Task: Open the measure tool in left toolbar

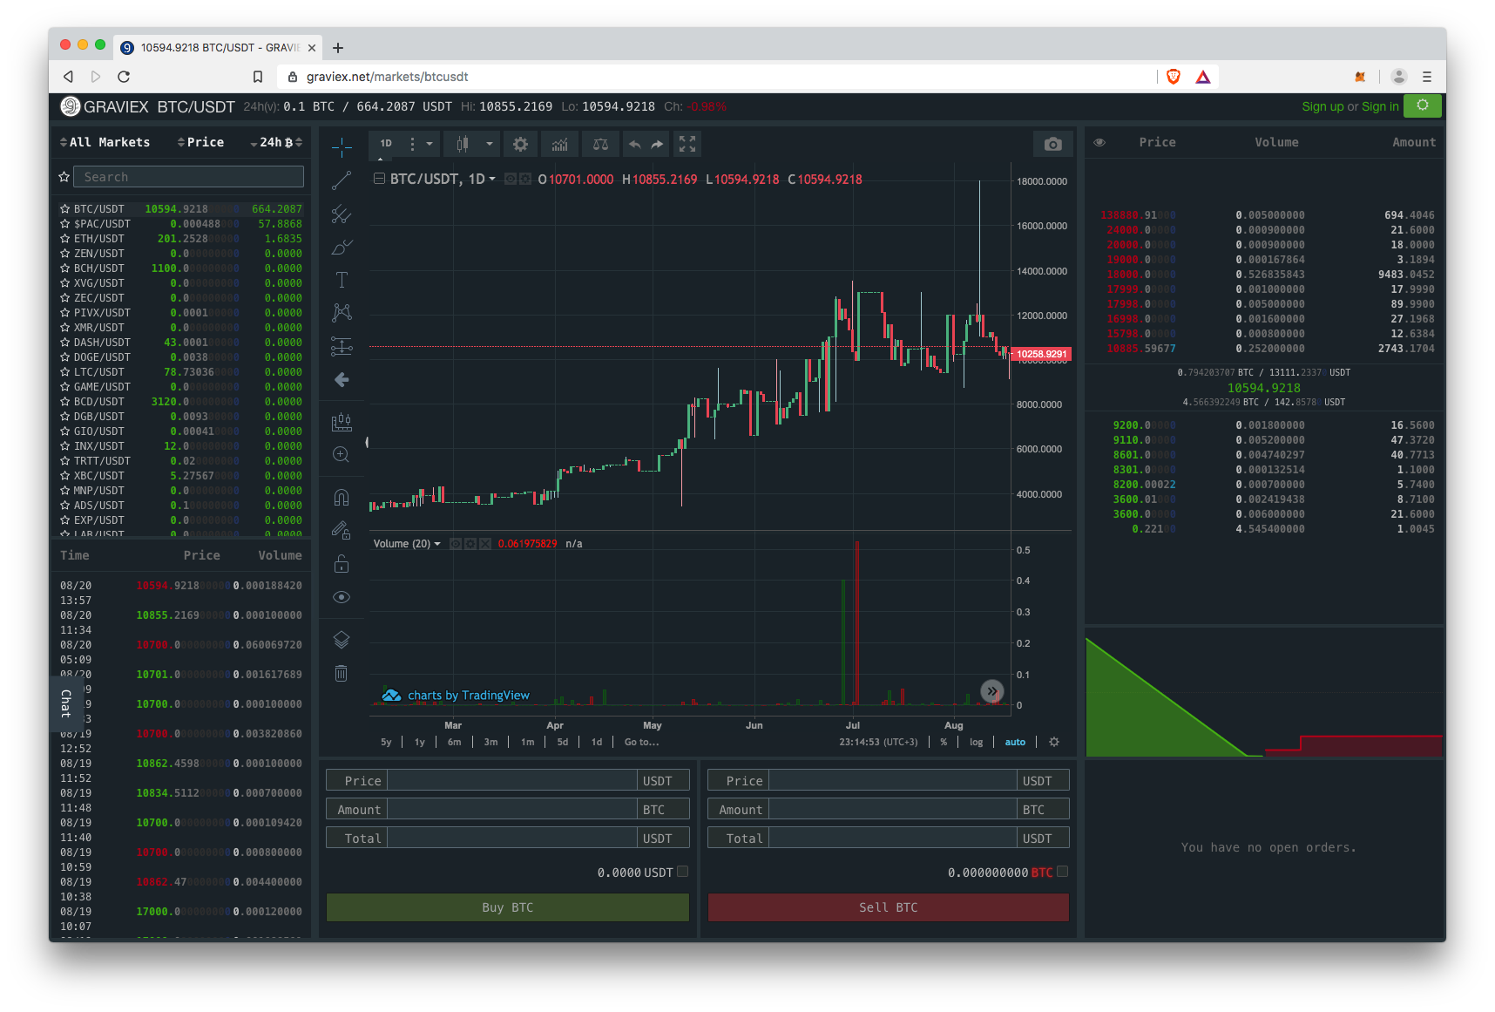Action: click(x=342, y=422)
